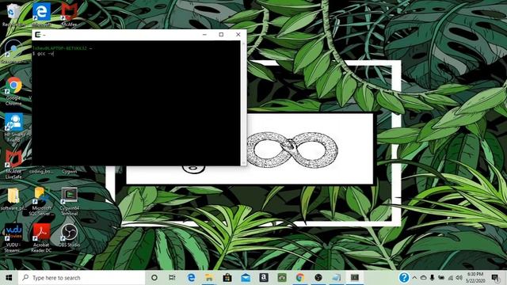Click the terminal's vertical scrollbar
The image size is (507, 285).
243,103
